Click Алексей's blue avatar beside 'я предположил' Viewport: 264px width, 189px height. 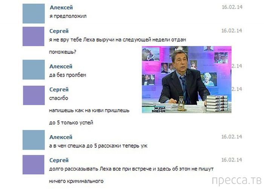34,14
